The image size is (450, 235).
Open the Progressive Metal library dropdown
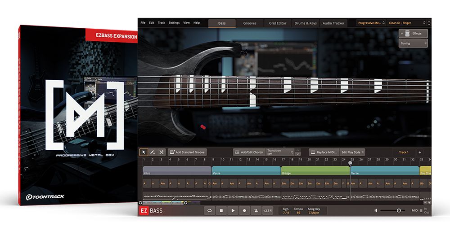pyautogui.click(x=371, y=23)
